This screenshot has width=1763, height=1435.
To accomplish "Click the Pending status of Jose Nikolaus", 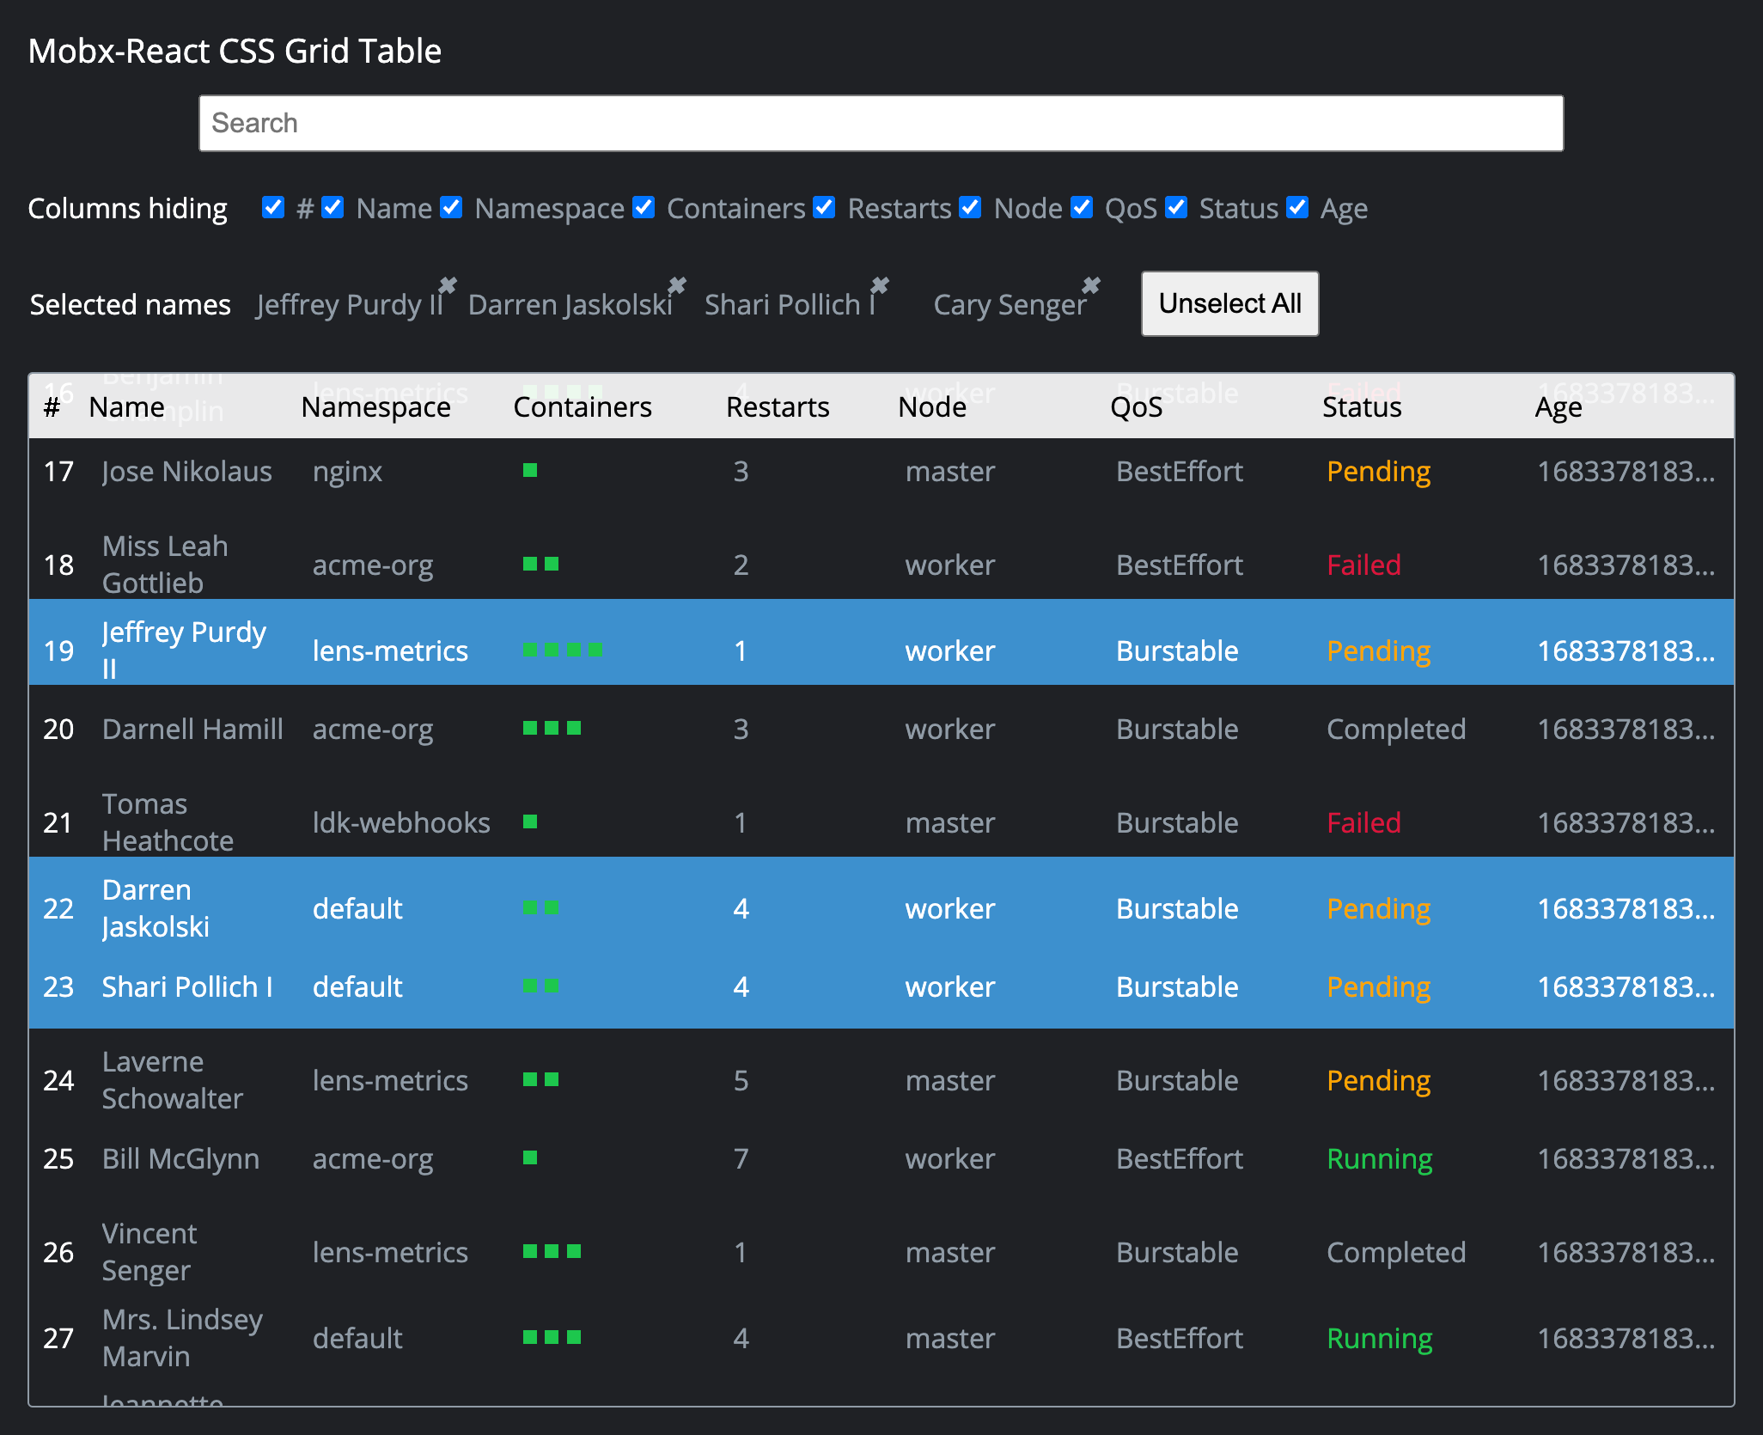I will 1378,471.
